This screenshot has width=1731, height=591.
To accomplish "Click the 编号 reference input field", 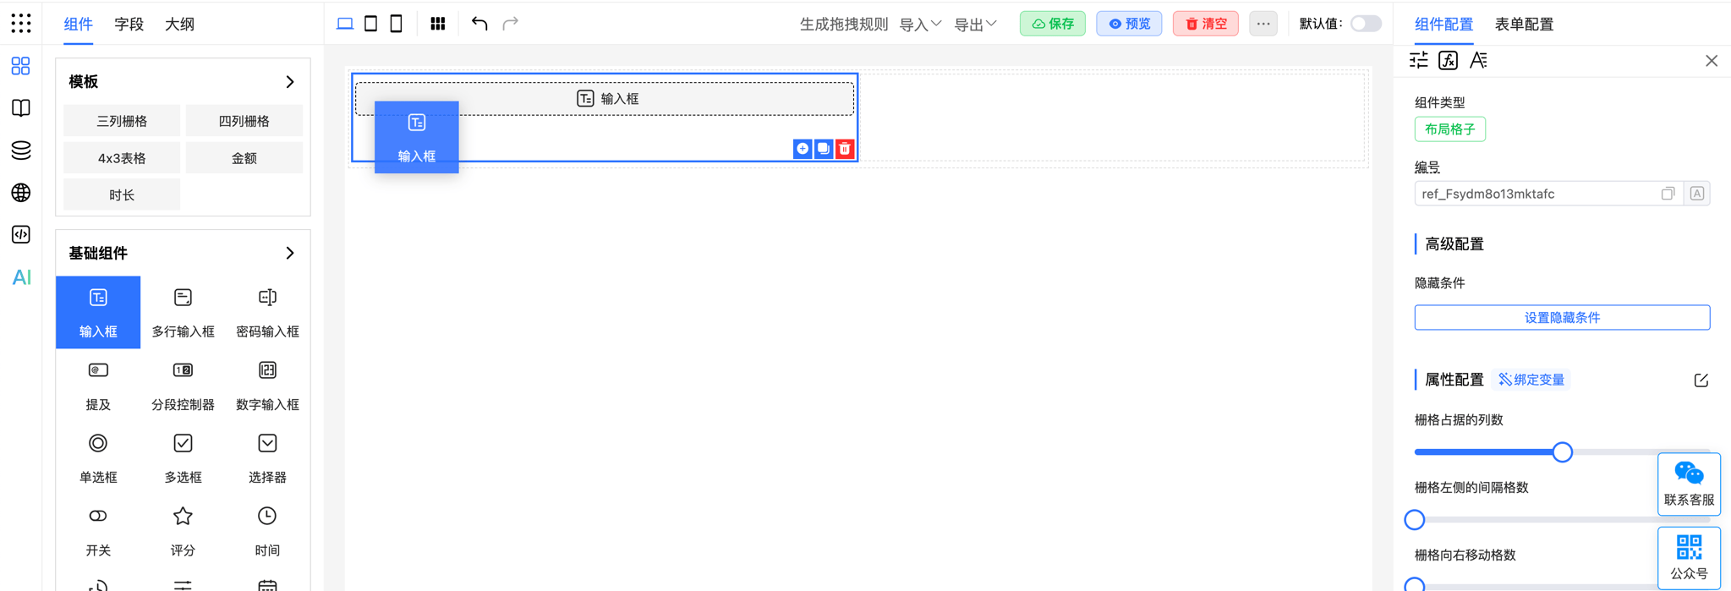I will pos(1535,194).
